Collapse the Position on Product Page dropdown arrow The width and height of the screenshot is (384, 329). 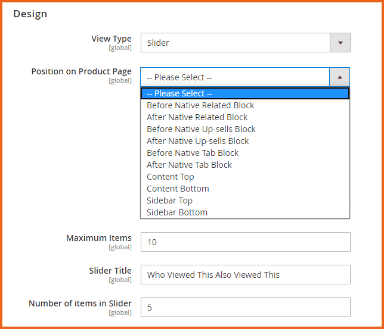pos(339,77)
